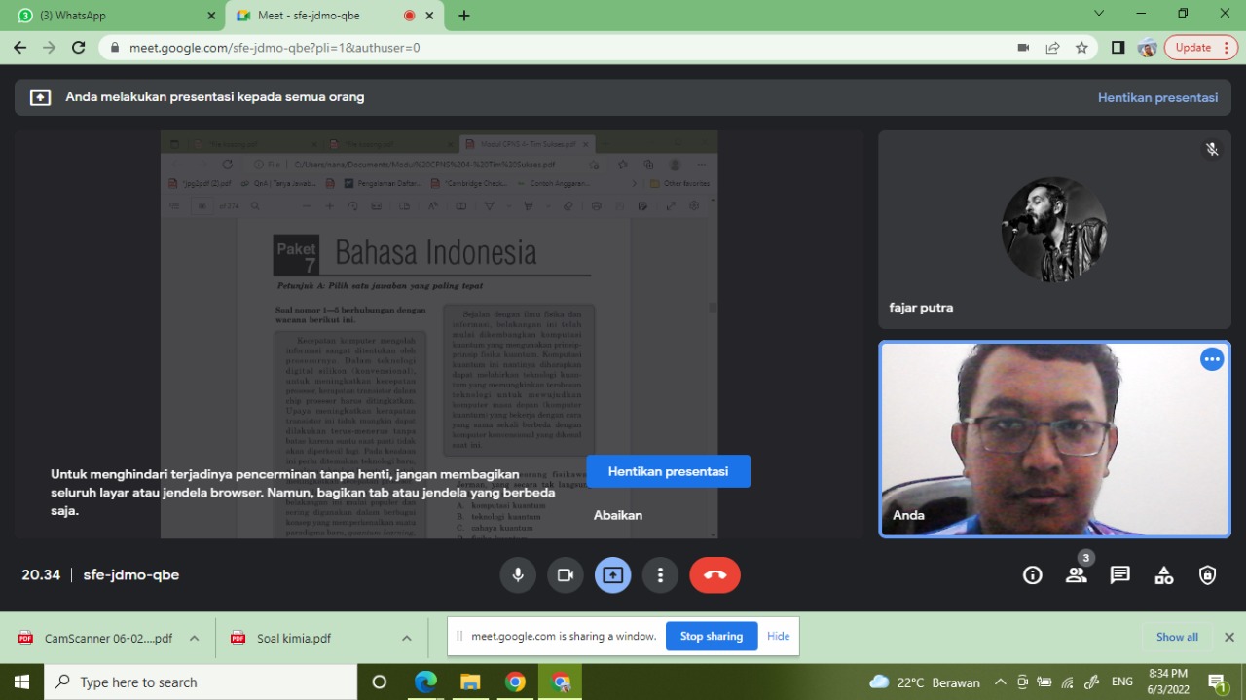This screenshot has height=700, width=1246.
Task: Click blue Hentikan presentasi button
Action: click(668, 471)
